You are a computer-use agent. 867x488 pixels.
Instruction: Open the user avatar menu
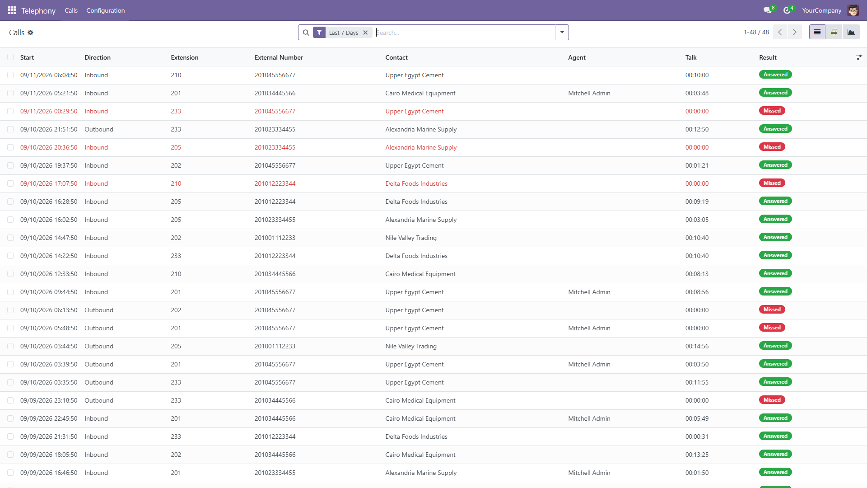[853, 10]
